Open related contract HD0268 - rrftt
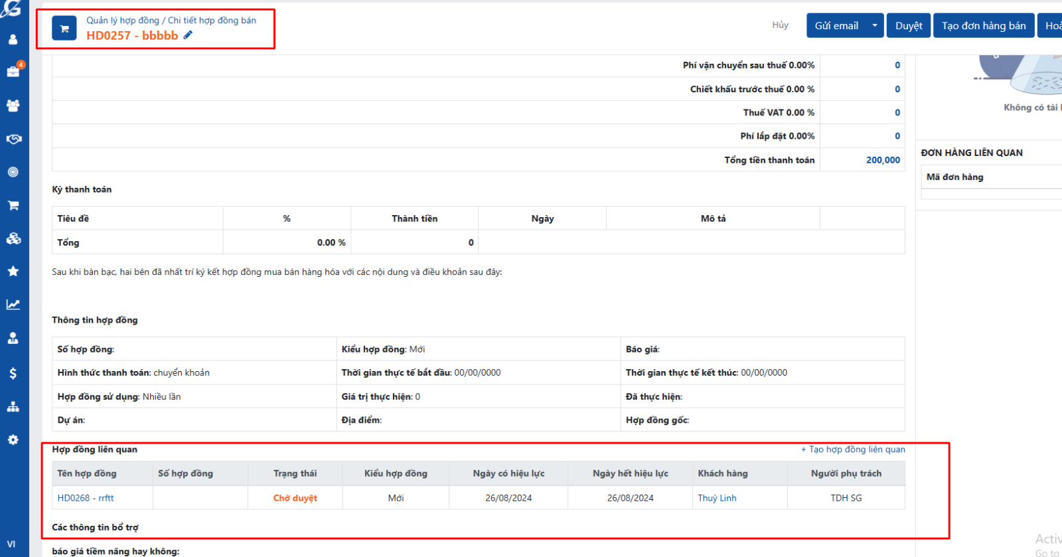Image resolution: width=1062 pixels, height=557 pixels. pos(86,498)
